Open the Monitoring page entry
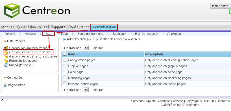Screen dimensions: 231x111 coord(79,78)
